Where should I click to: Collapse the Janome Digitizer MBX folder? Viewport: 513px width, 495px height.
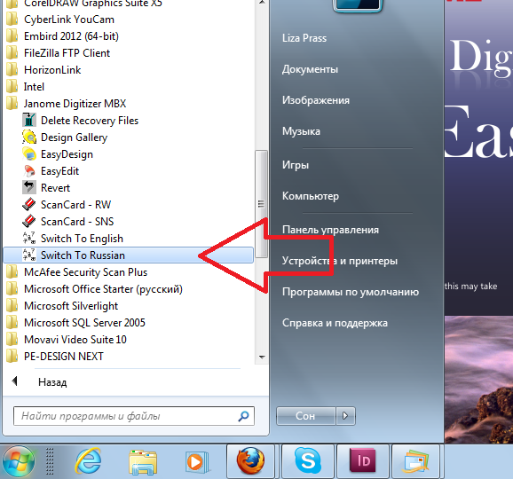tap(67, 104)
